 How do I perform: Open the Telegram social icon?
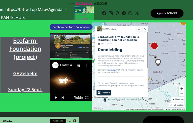(124, 13)
